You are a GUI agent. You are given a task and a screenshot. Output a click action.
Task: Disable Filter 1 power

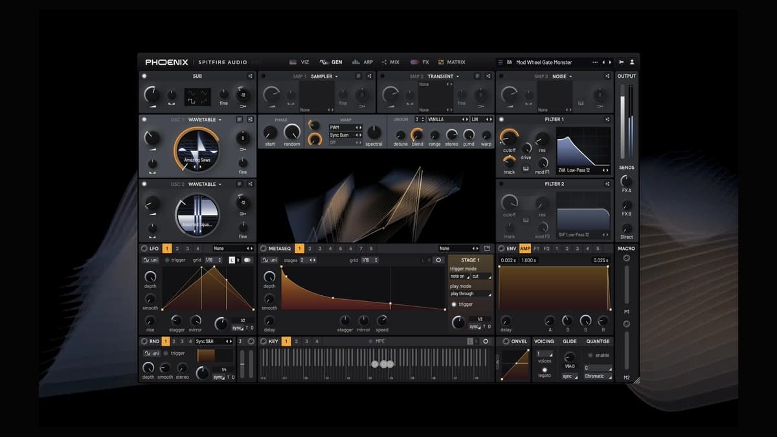[501, 119]
